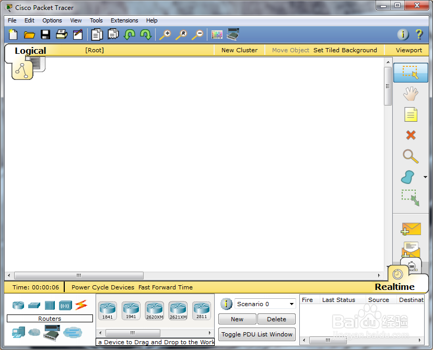
Task: Select Hubs device category icon
Action: (x=50, y=305)
